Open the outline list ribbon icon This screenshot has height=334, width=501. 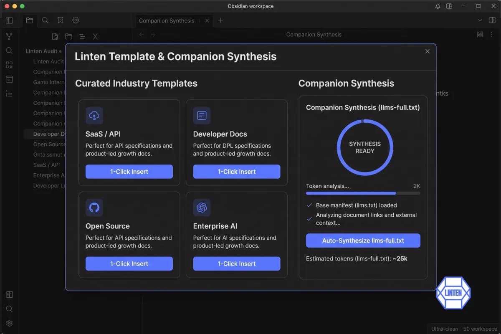[x=9, y=94]
